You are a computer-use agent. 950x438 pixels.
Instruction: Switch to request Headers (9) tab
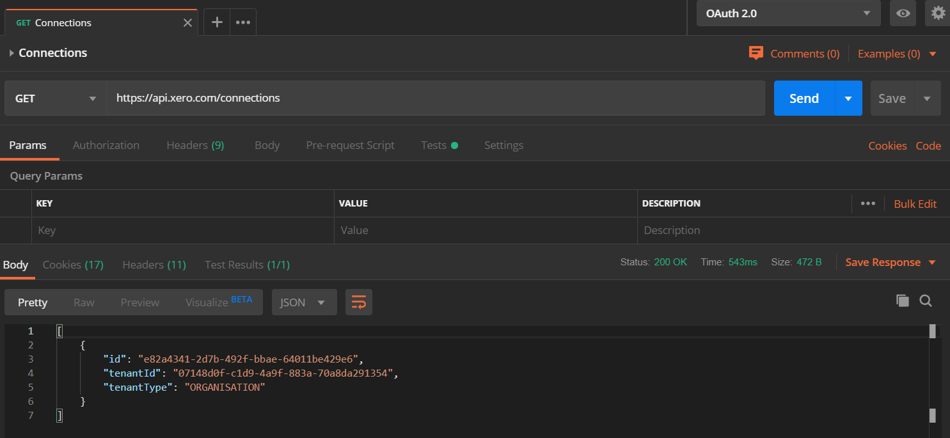coord(195,145)
